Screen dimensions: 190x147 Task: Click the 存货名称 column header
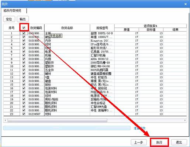coord(67,28)
